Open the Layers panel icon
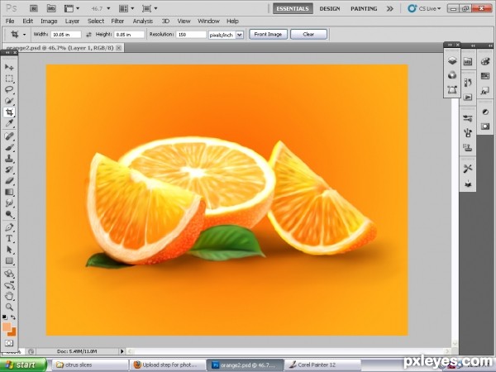This screenshot has height=372, width=496. [x=452, y=60]
